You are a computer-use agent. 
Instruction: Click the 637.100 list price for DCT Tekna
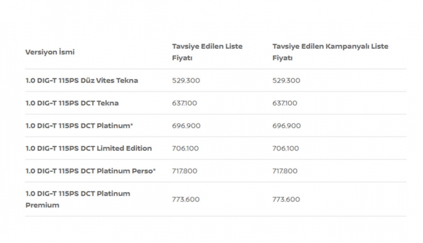185,103
